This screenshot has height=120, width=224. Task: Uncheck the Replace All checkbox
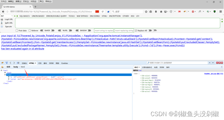click(x=136, y=30)
